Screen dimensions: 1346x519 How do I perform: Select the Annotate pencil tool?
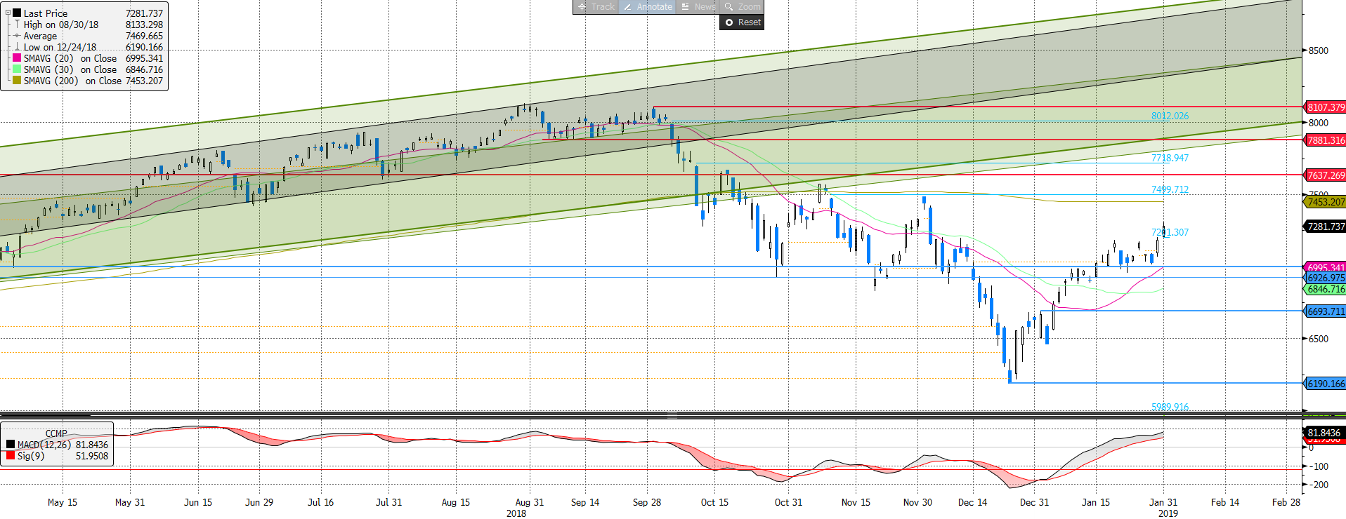[x=647, y=7]
